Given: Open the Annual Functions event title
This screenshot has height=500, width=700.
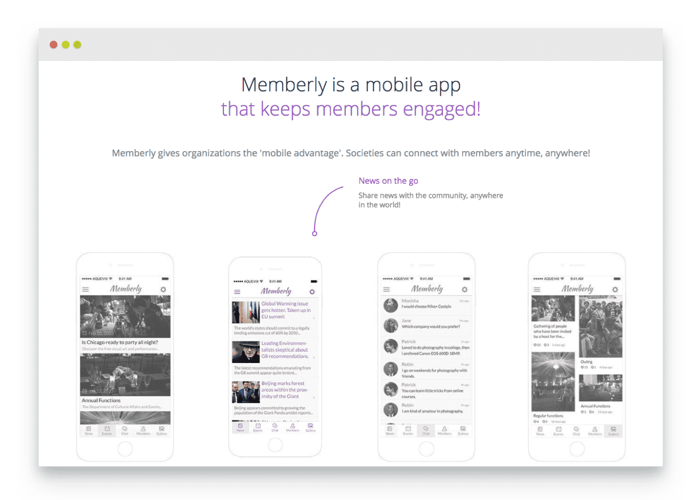Looking at the screenshot, I should tap(101, 400).
